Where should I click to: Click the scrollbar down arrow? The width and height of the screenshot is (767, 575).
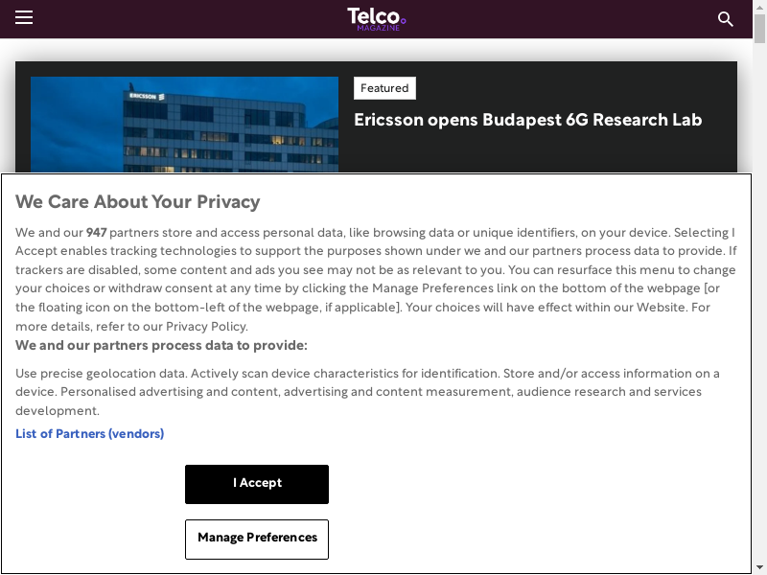(760, 568)
